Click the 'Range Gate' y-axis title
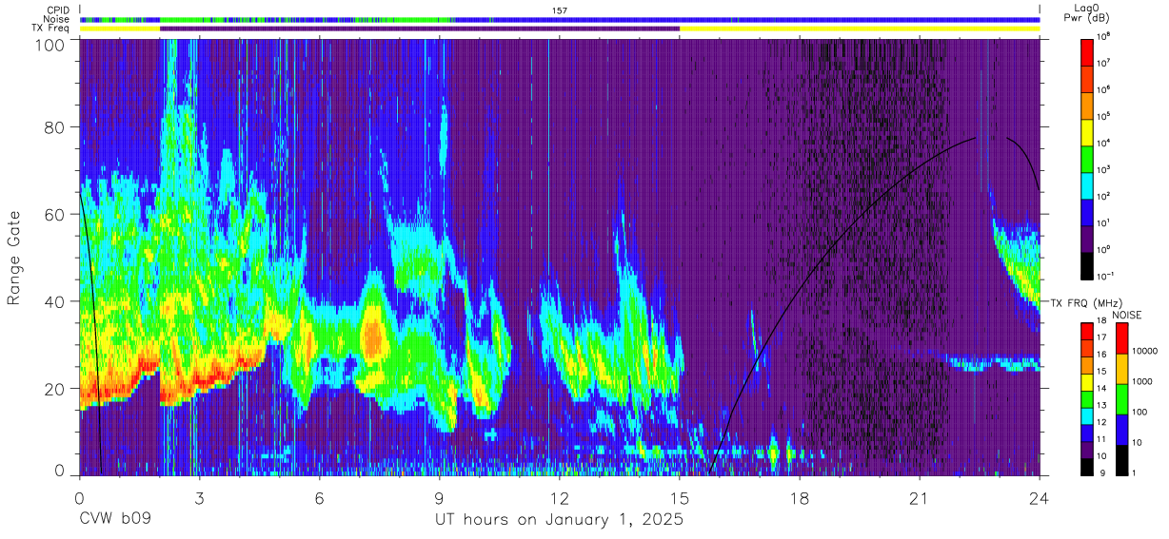1169x539 pixels. (x=14, y=257)
